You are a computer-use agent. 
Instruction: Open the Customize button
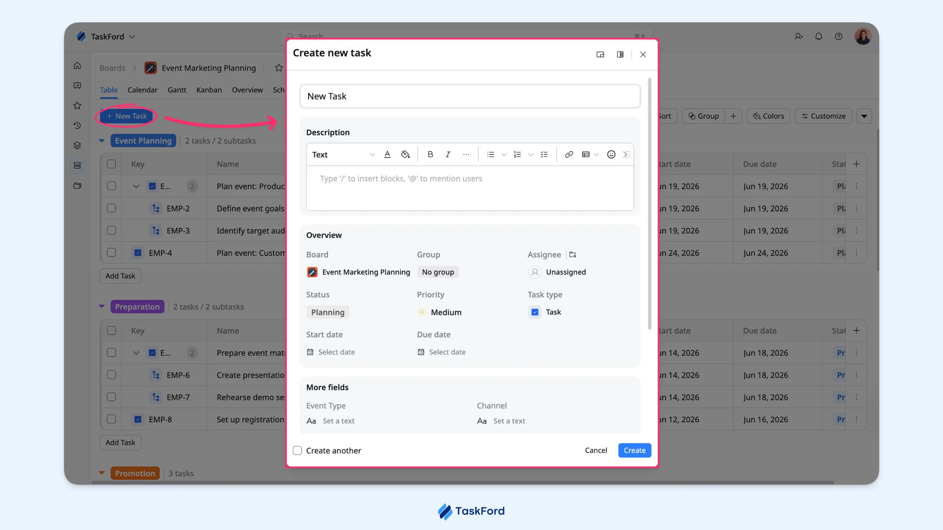pos(823,116)
